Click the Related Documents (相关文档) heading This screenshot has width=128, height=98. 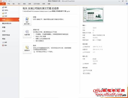(x=85, y=68)
